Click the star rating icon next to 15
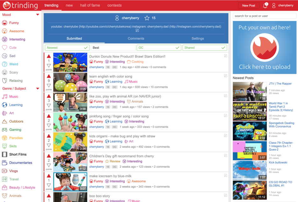 (x=147, y=18)
